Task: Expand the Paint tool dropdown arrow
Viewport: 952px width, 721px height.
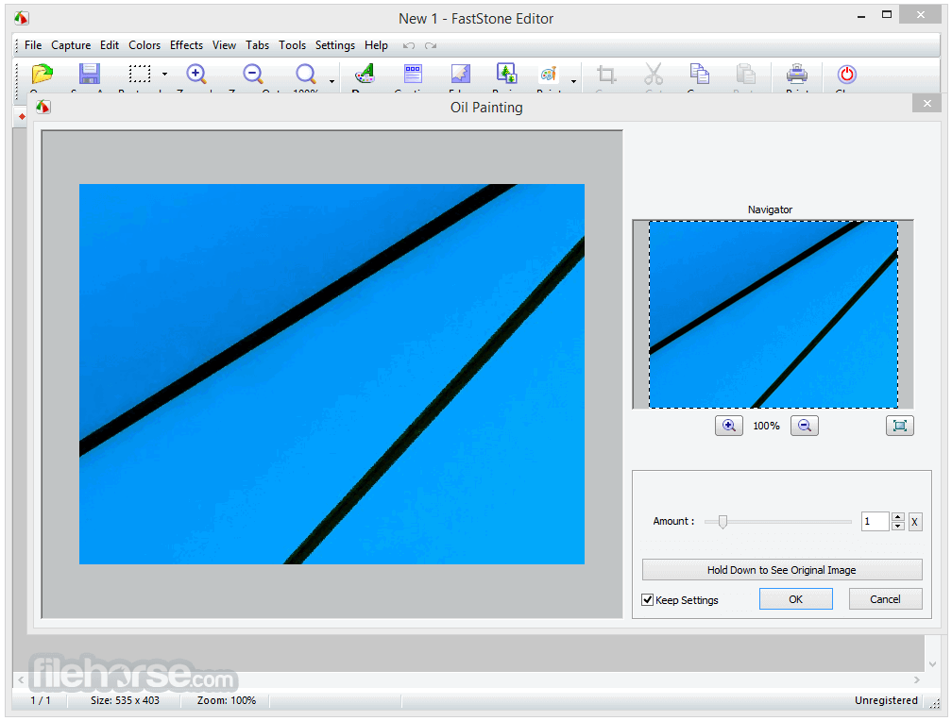Action: pyautogui.click(x=573, y=82)
